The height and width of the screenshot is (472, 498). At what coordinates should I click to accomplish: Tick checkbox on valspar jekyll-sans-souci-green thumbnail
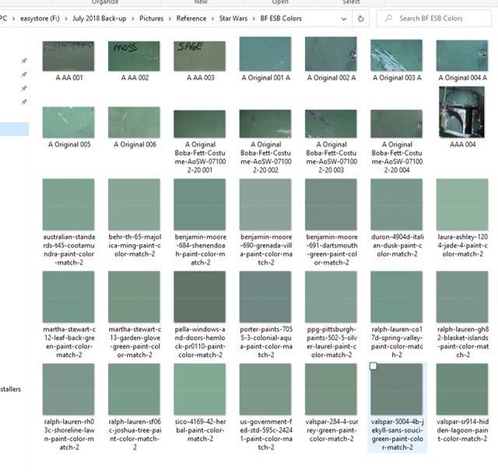pyautogui.click(x=373, y=366)
